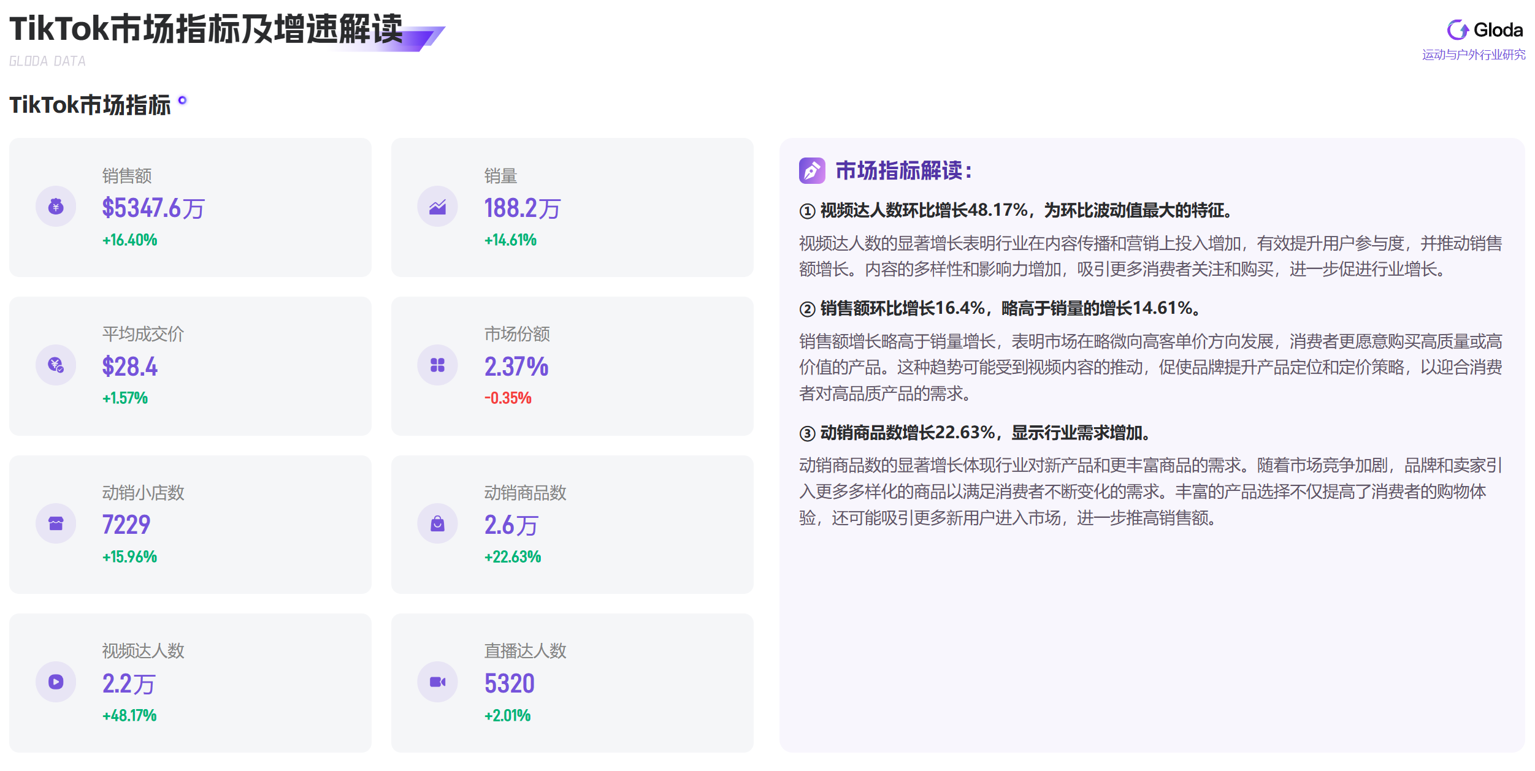Viewport: 1535px width, 771px height.
Task: Click the pen icon next to 市场指标解读
Action: point(812,170)
